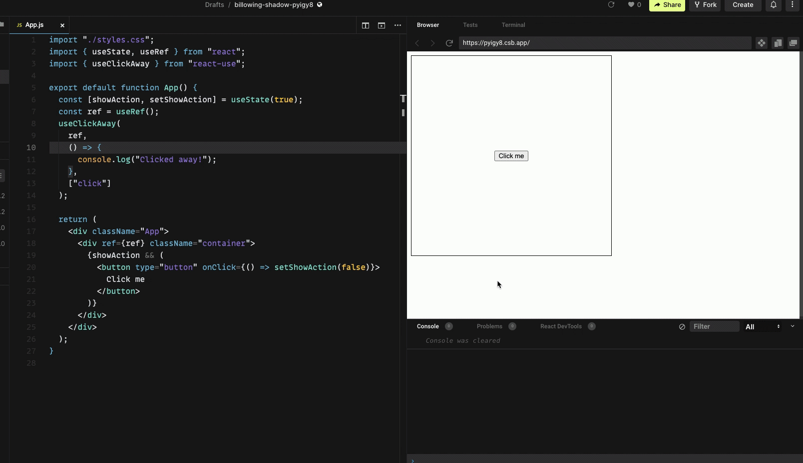Click the responsive preview icon in address bar row
This screenshot has height=463, width=803.
[x=778, y=43]
